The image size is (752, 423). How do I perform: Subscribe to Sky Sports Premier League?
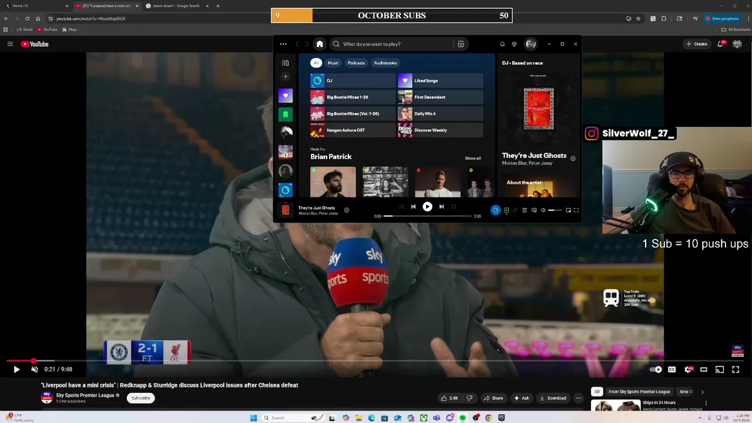(140, 398)
